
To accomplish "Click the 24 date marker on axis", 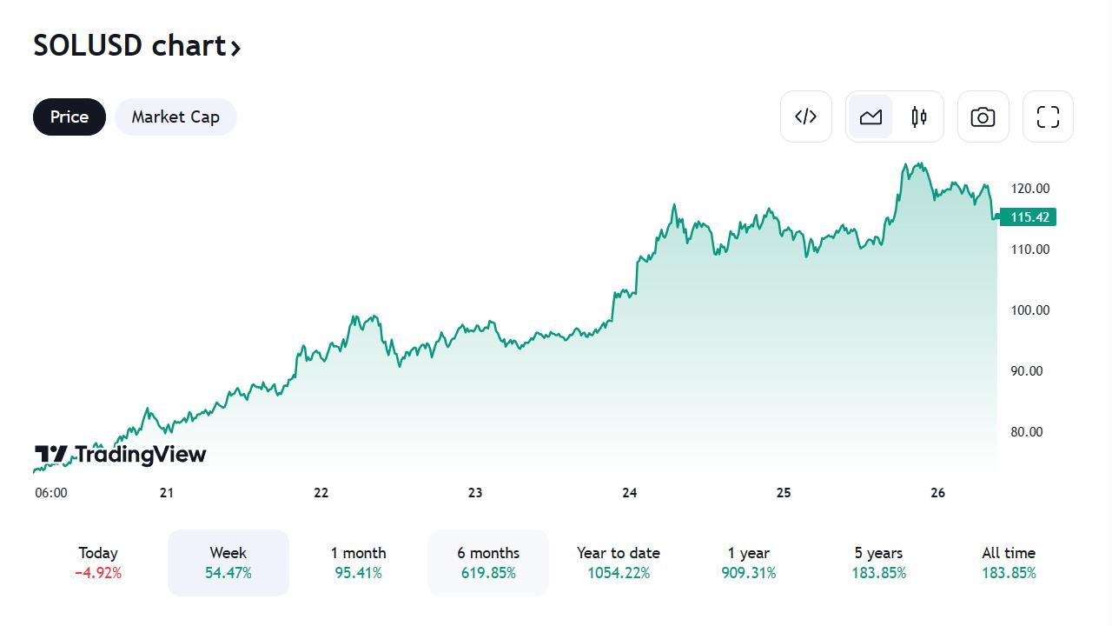I will (x=630, y=493).
